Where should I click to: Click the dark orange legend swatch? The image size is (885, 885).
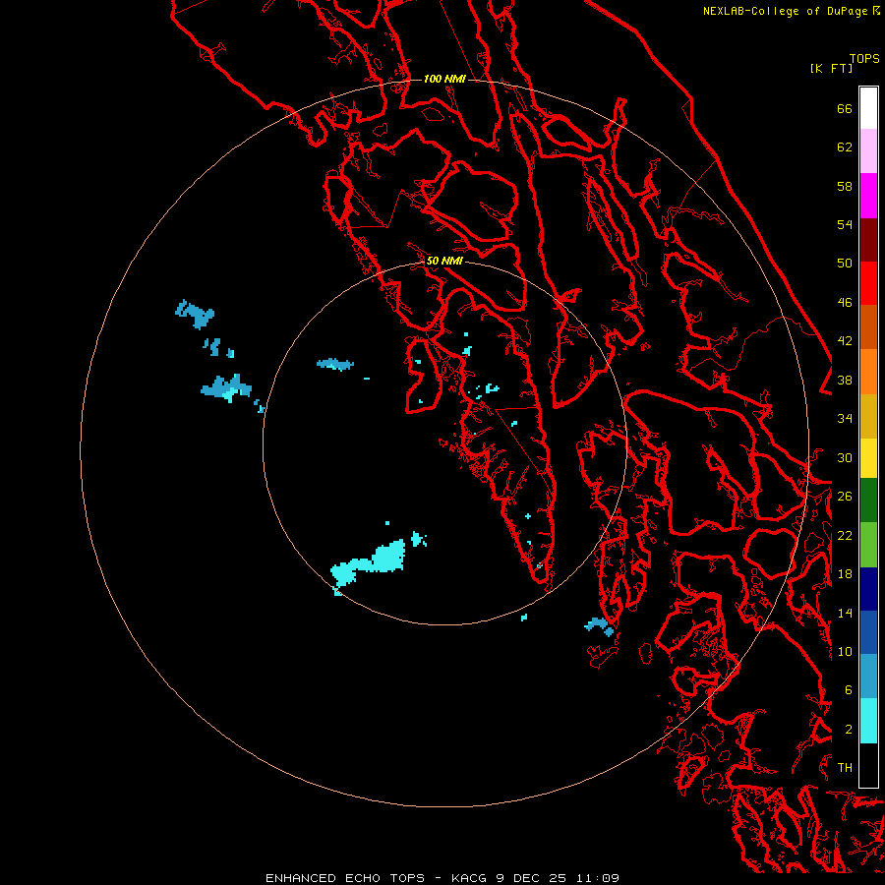[868, 326]
